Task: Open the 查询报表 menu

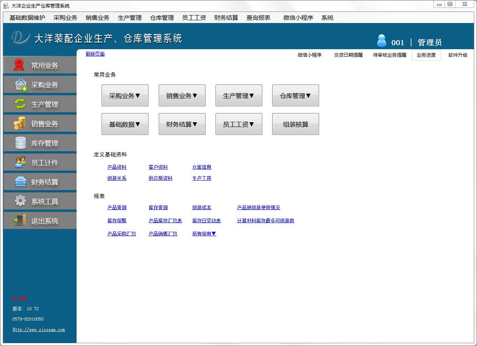Action: 258,18
